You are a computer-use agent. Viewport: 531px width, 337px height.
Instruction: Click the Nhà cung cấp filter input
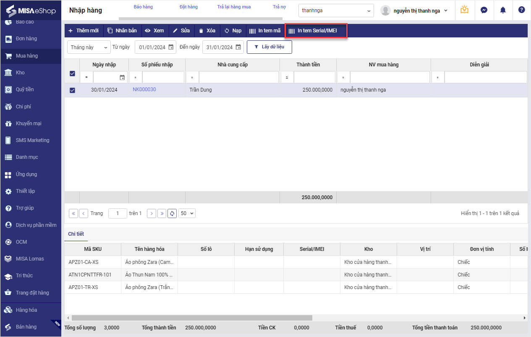(x=238, y=78)
